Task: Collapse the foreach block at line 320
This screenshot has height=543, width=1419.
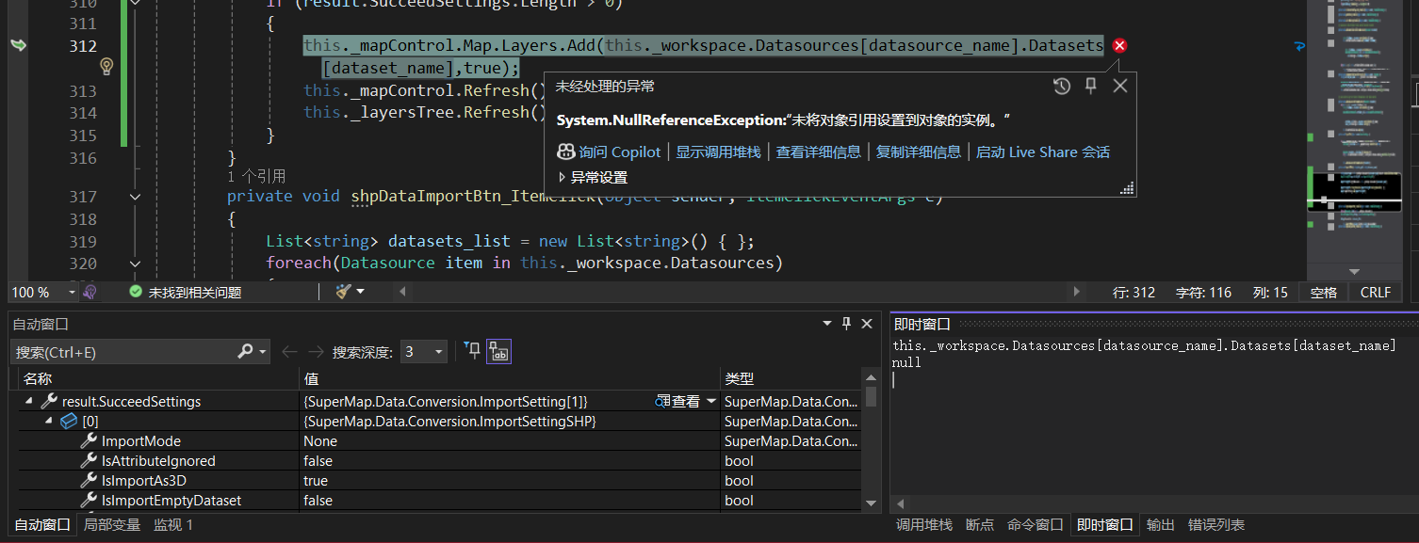Action: [135, 264]
